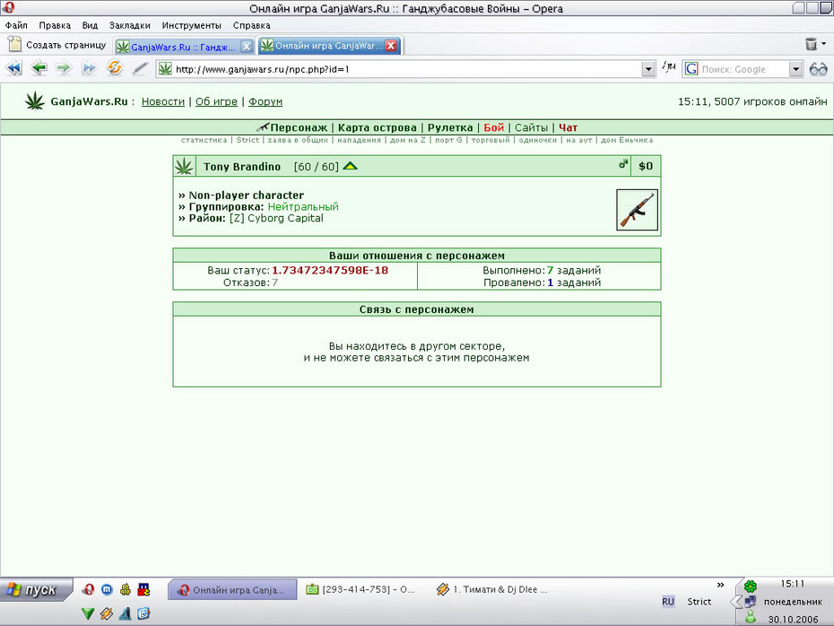The image size is (834, 626).
Task: Click the cannabis leaf icon beside Tony Brandino
Action: 184,167
